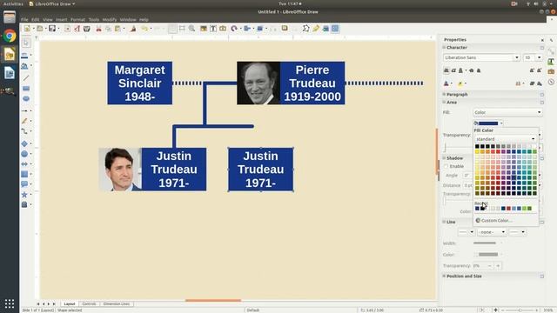Enable the Shadow checkbox
Viewport: 557px width, 313px height.
446,166
